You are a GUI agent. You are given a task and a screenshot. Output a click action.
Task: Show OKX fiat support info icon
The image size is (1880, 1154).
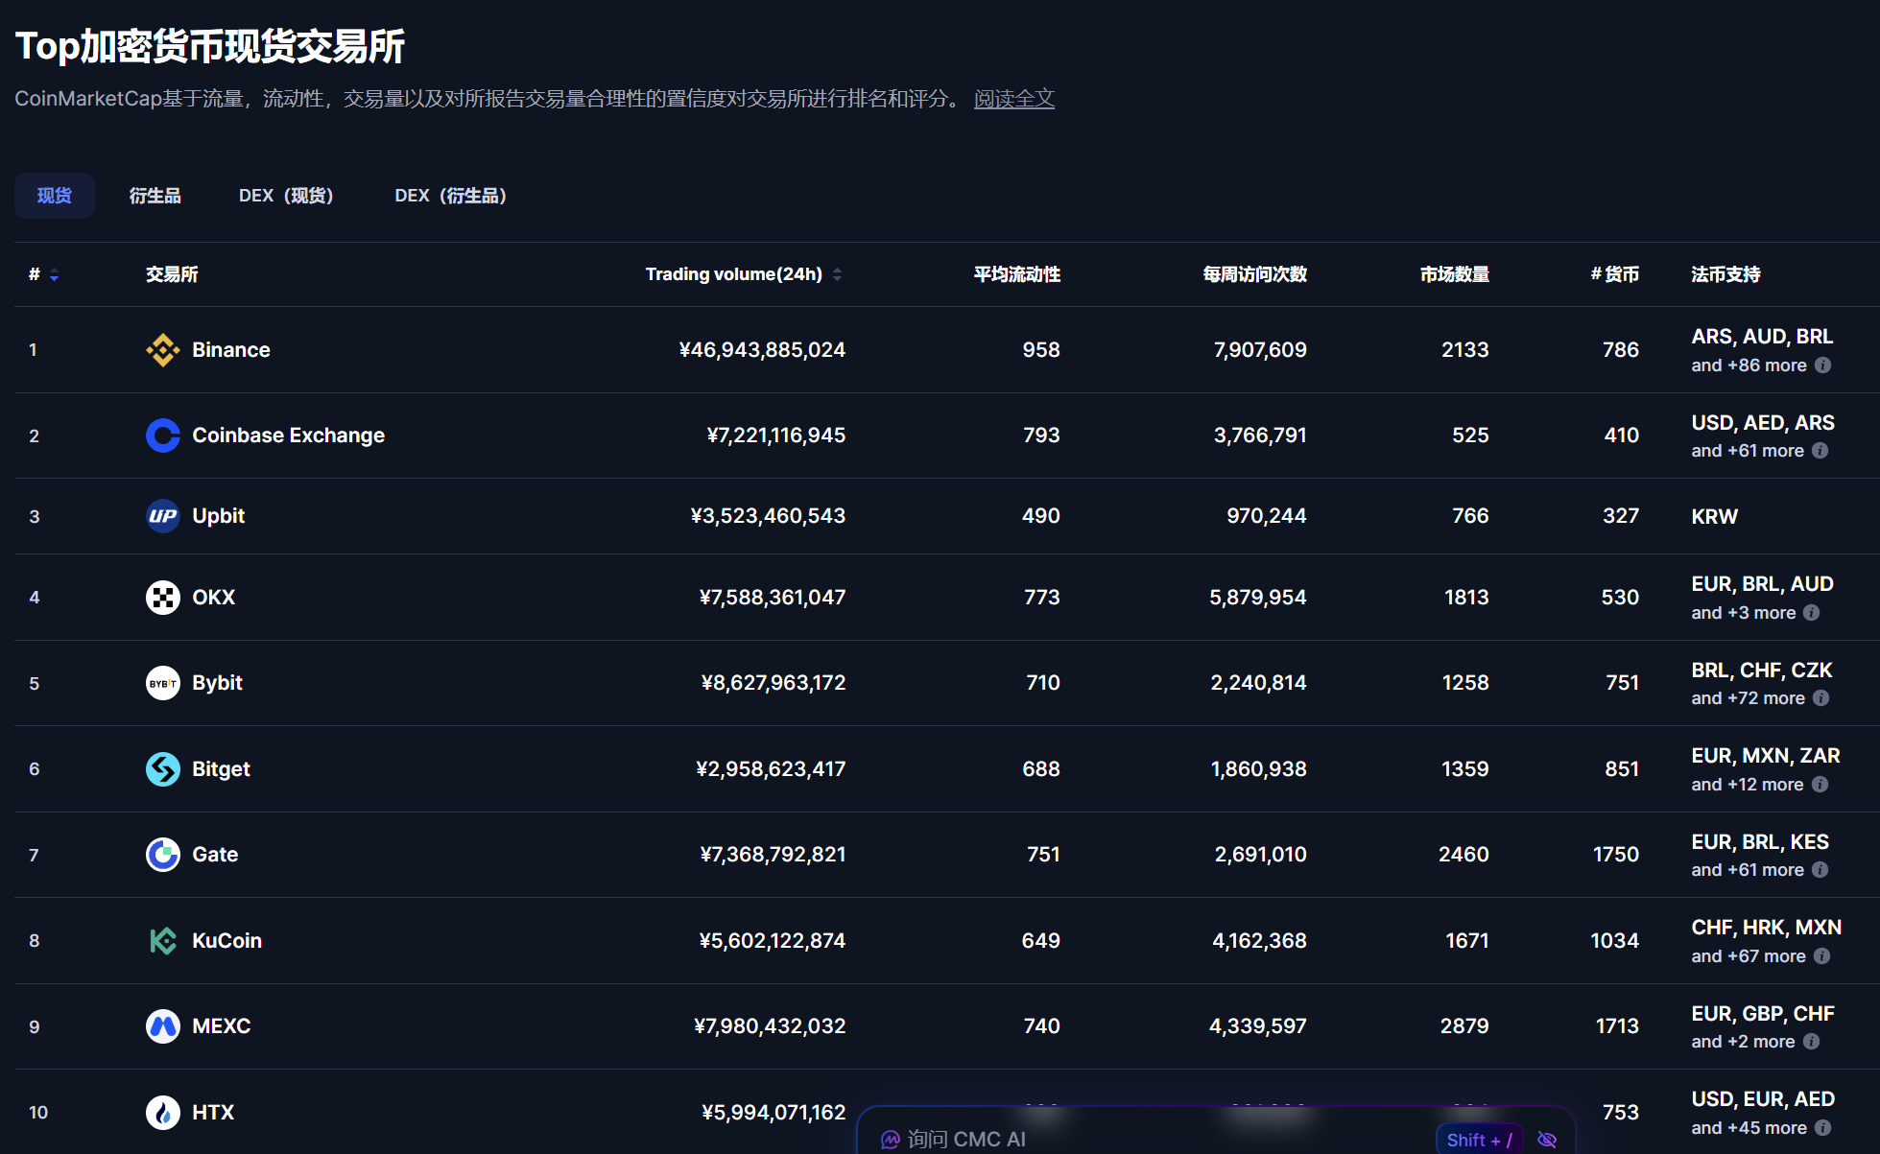pyautogui.click(x=1812, y=613)
